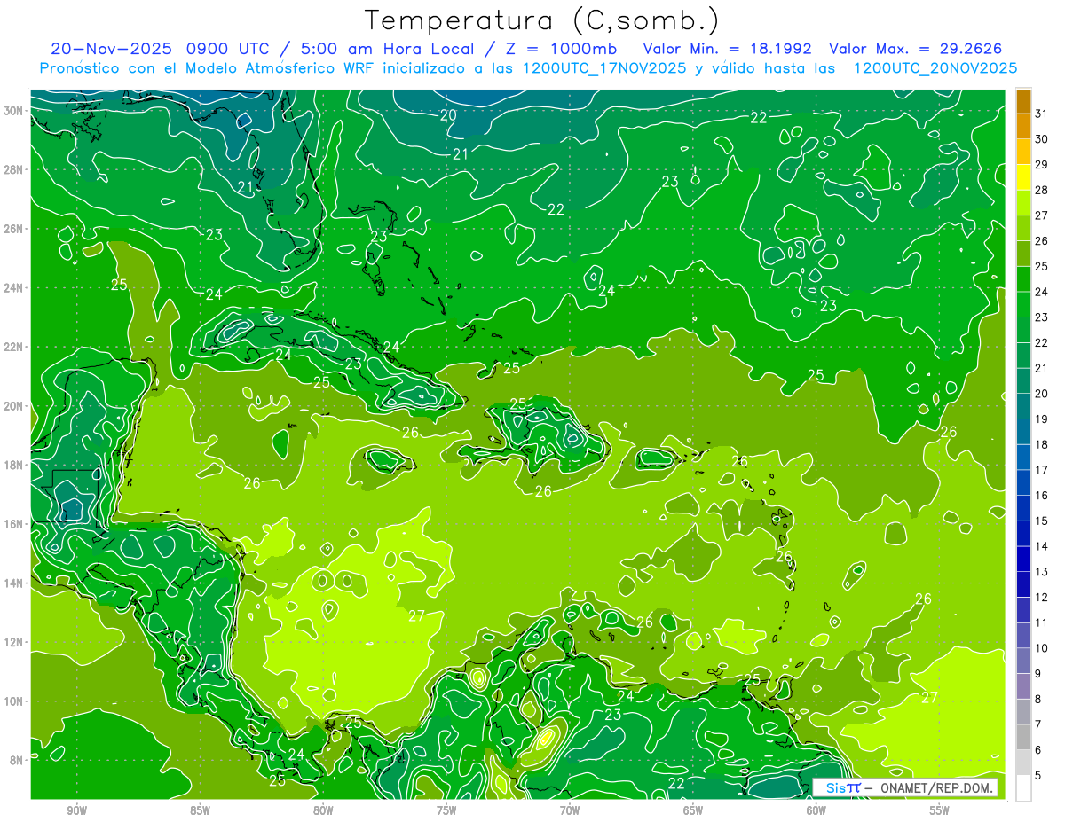This screenshot has width=1065, height=822.
Task: Click the 26N latitude axis label
Action: click(14, 229)
